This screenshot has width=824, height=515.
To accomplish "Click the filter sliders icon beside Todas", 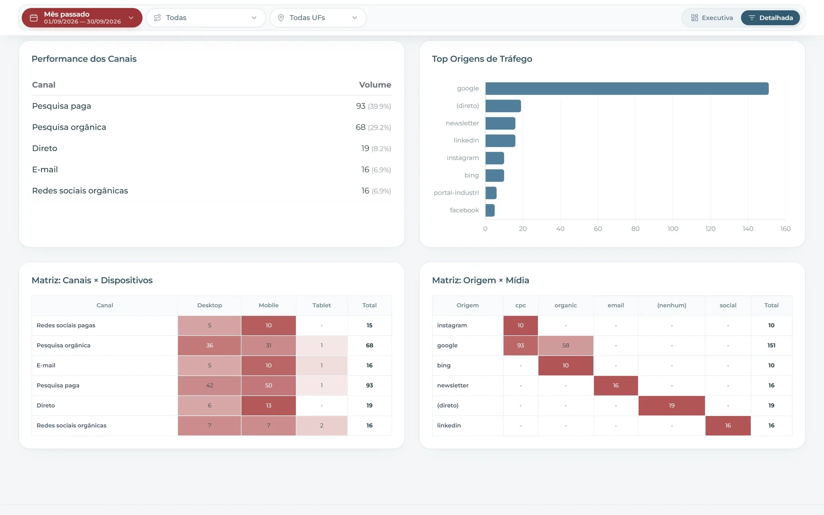I will click(x=157, y=18).
